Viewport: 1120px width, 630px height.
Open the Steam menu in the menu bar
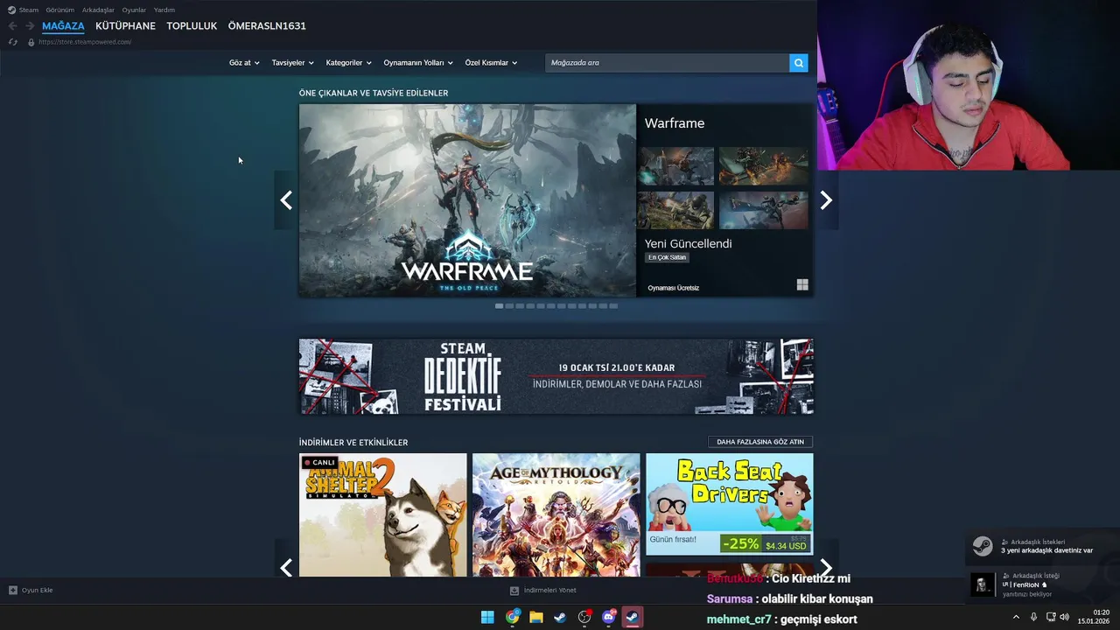coord(29,10)
